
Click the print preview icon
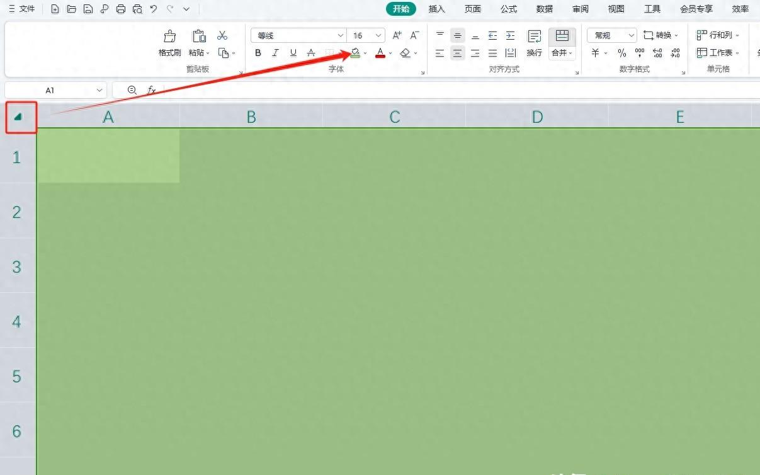pyautogui.click(x=137, y=9)
